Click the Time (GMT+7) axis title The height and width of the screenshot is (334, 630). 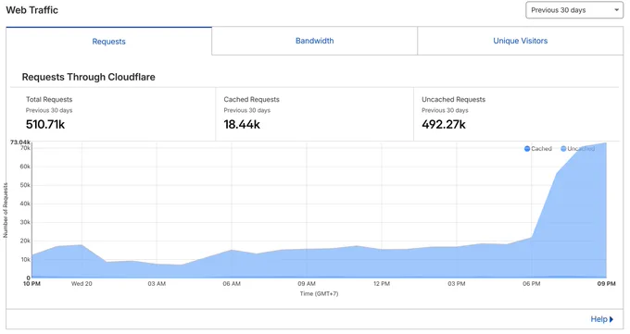point(319,294)
